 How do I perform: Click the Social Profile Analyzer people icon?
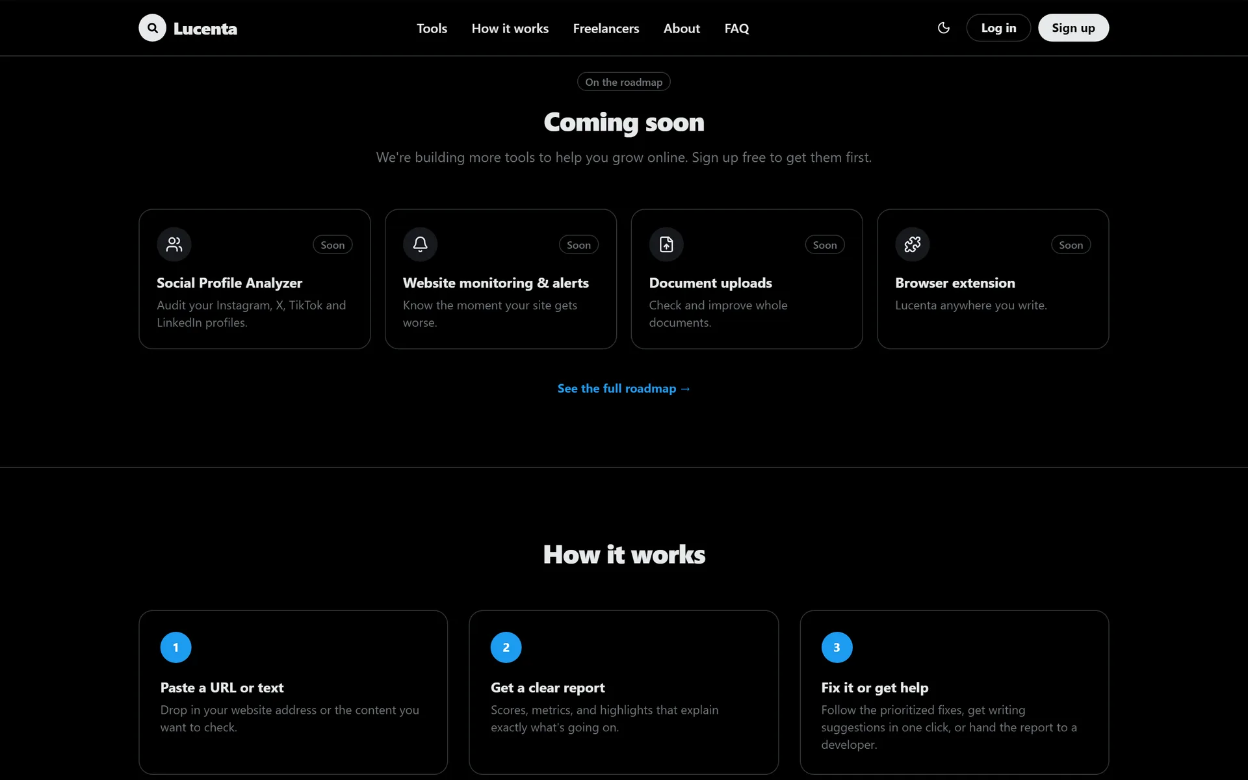coord(174,244)
